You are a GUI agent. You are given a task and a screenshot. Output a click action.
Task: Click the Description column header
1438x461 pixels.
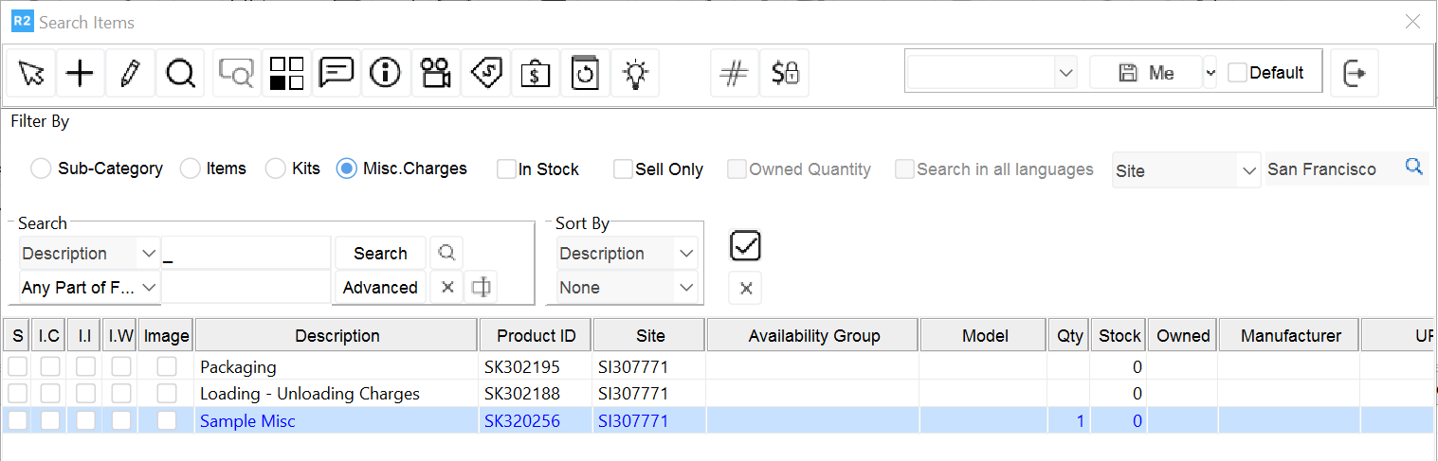337,336
